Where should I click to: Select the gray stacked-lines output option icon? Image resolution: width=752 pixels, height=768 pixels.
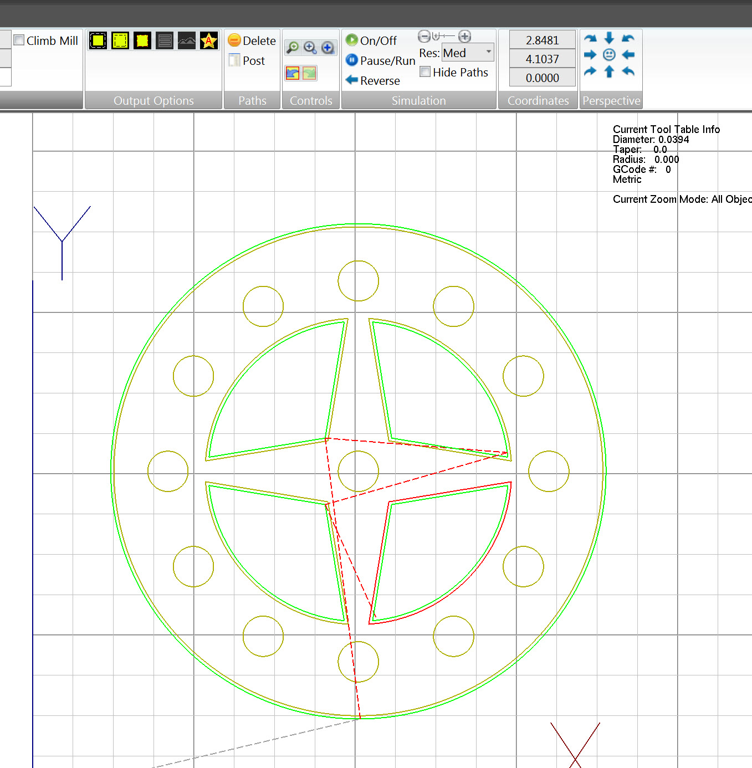tap(165, 40)
